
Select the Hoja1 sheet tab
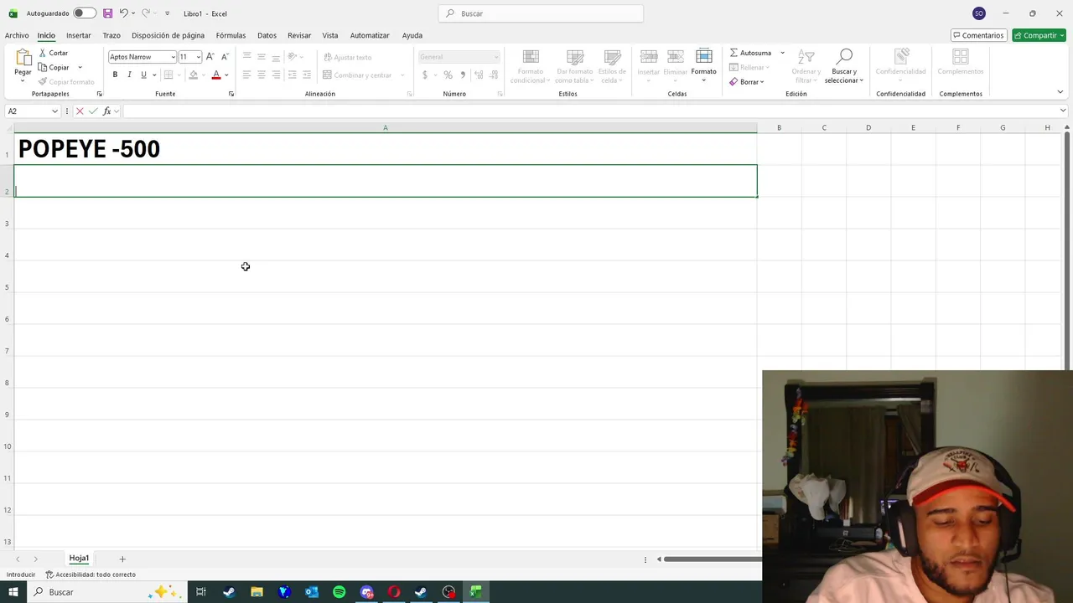click(x=79, y=559)
